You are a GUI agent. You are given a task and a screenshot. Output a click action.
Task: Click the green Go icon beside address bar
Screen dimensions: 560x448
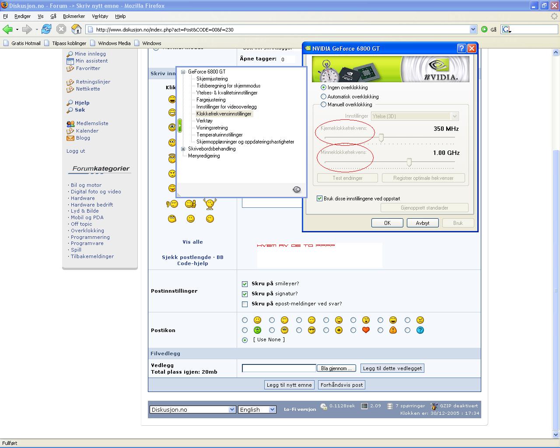tap(484, 29)
